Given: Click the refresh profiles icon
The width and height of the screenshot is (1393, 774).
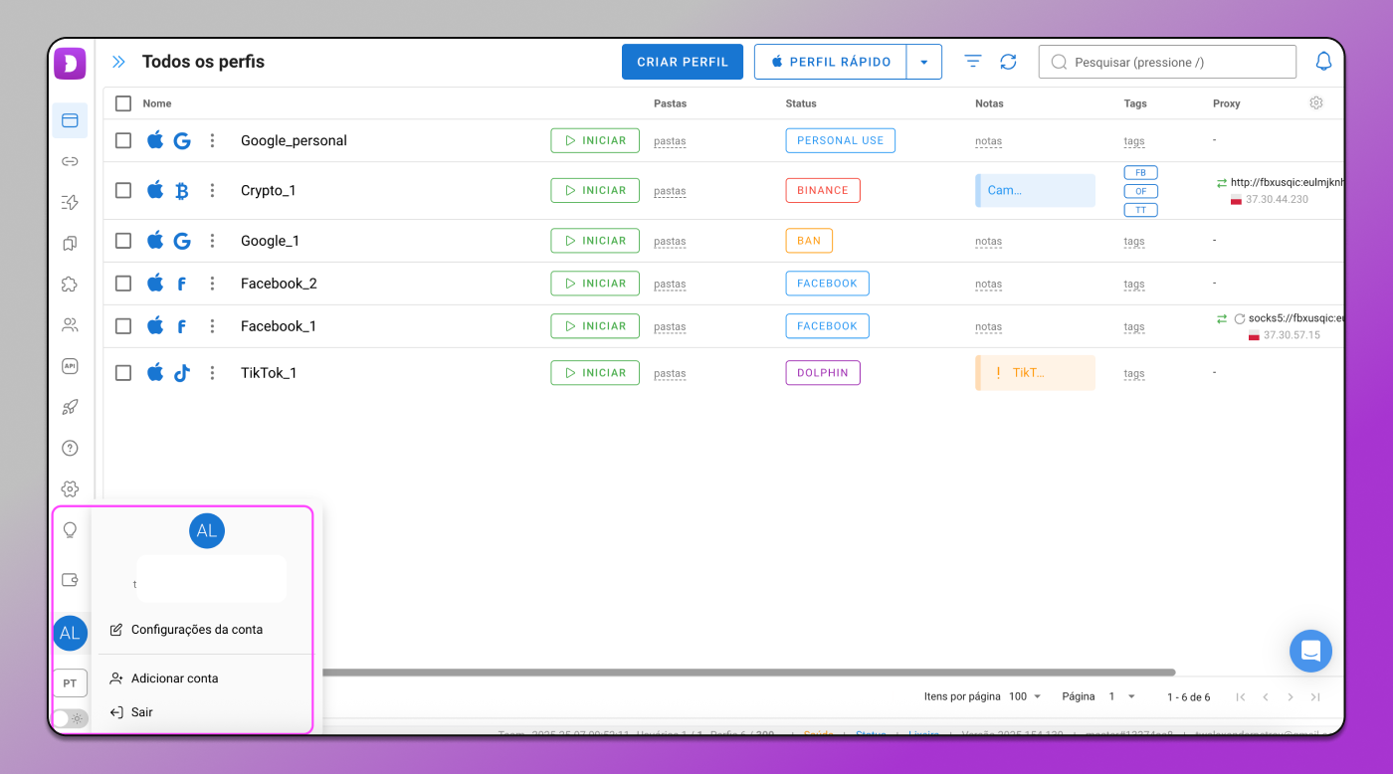Looking at the screenshot, I should click(x=1008, y=62).
